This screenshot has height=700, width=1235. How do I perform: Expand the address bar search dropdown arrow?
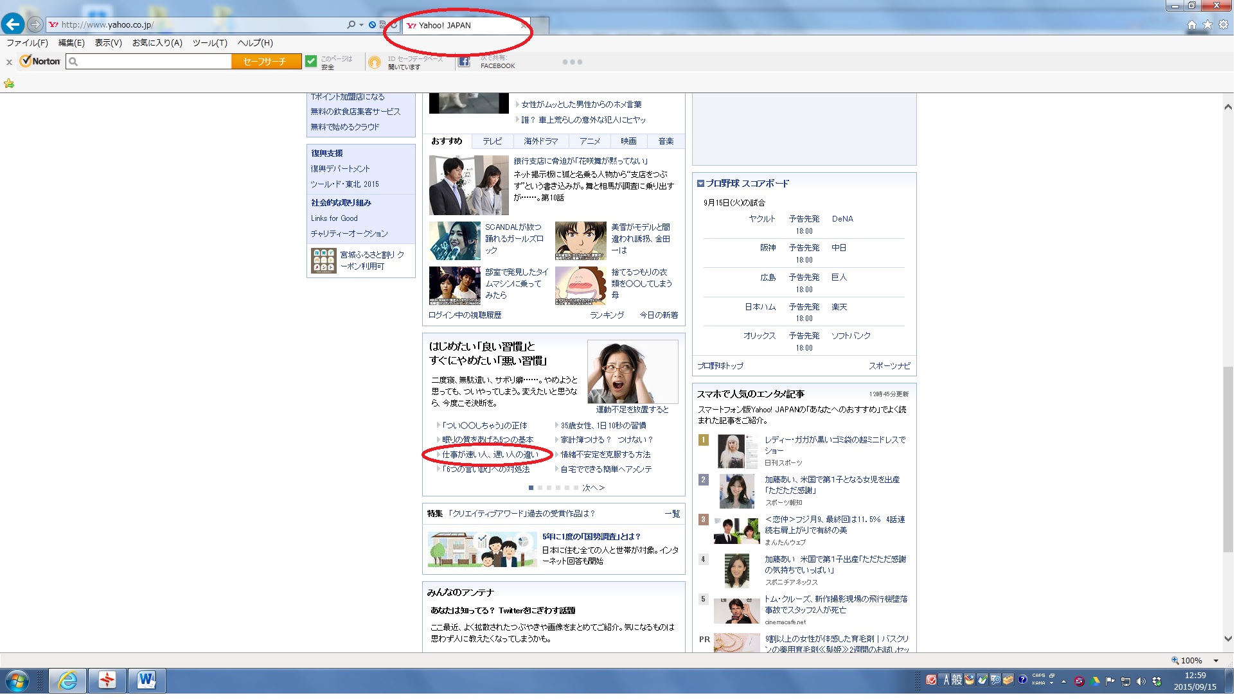[361, 25]
